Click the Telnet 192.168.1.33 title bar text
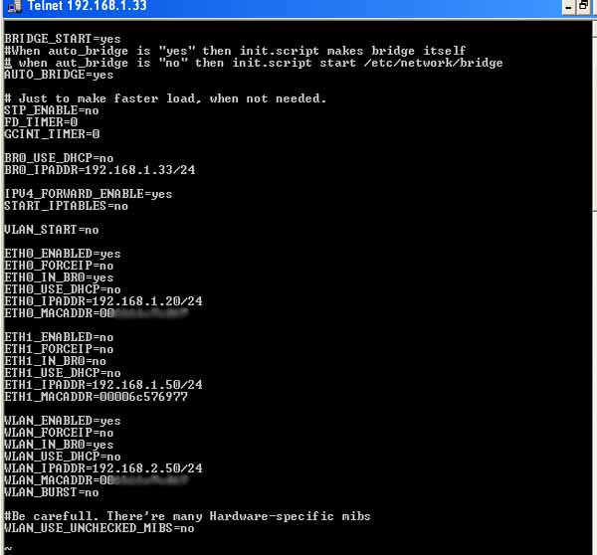This screenshot has width=597, height=555. point(88,6)
